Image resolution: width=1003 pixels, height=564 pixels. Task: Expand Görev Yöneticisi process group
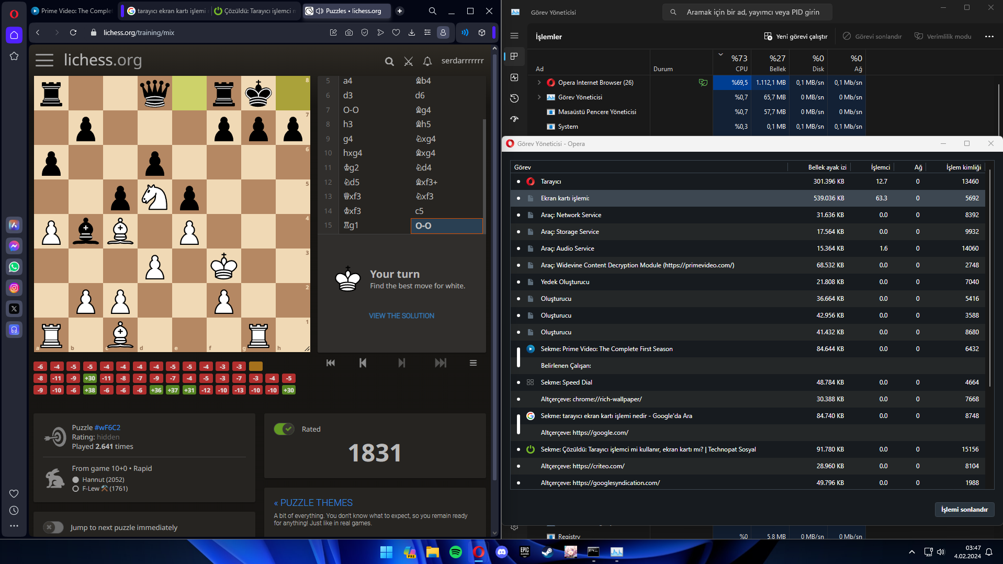[x=539, y=97]
